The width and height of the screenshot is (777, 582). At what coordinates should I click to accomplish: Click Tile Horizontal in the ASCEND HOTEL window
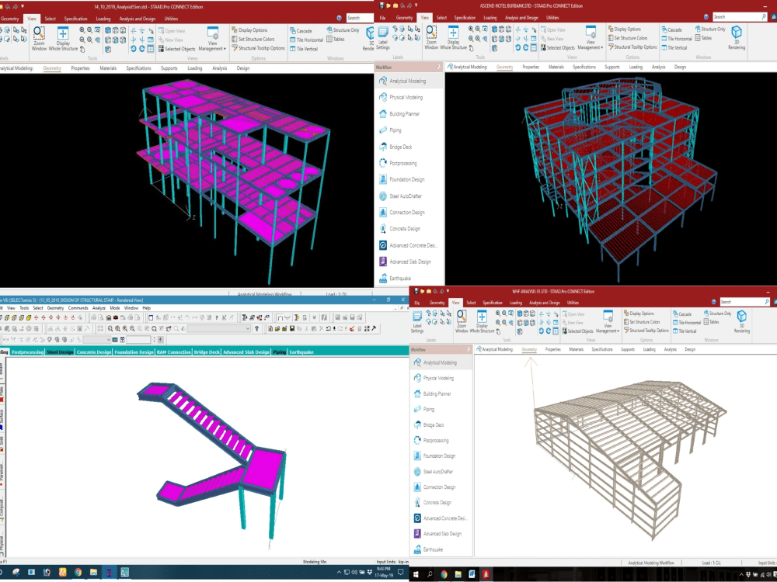(677, 39)
